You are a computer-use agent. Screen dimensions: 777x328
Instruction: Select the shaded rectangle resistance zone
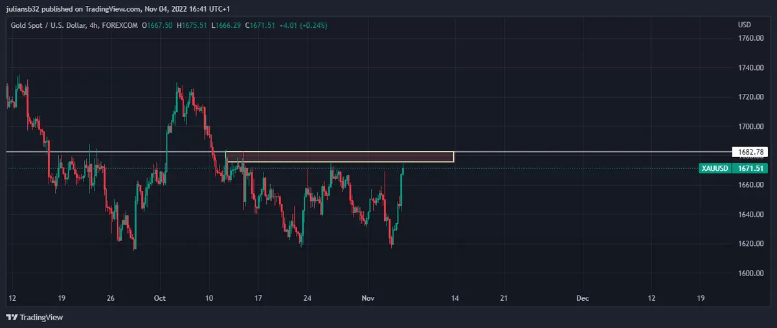pyautogui.click(x=339, y=157)
